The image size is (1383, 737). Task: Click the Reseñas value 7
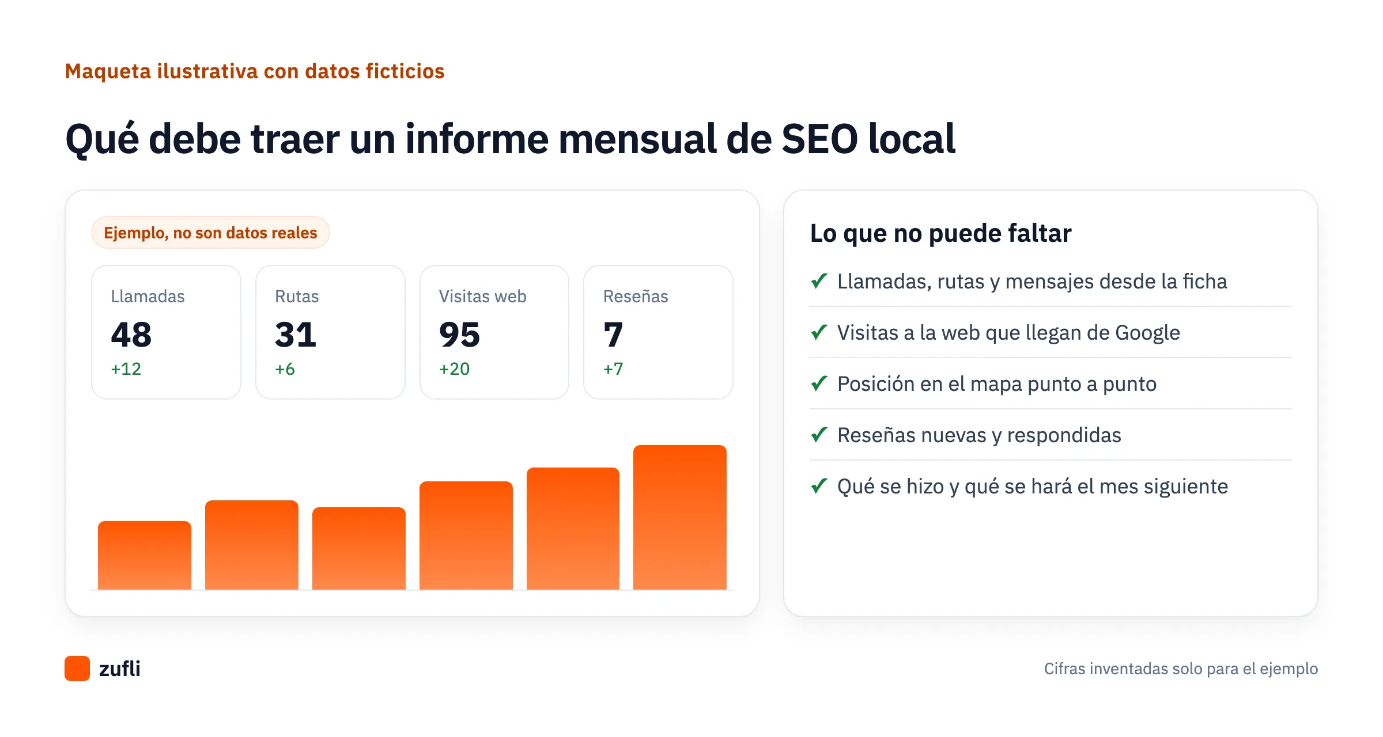613,335
